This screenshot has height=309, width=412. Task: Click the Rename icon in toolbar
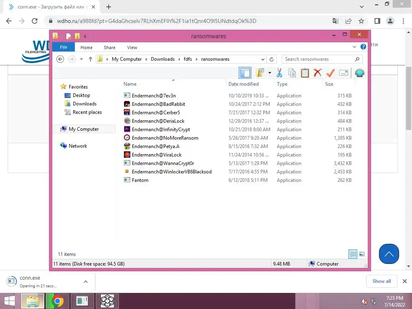344,73
